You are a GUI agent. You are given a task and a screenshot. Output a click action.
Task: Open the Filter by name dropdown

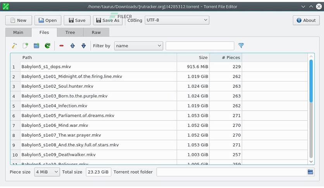pyautogui.click(x=138, y=46)
